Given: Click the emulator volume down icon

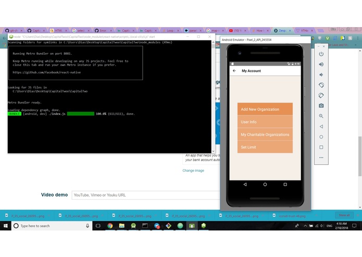Looking at the screenshot, I should point(321,75).
